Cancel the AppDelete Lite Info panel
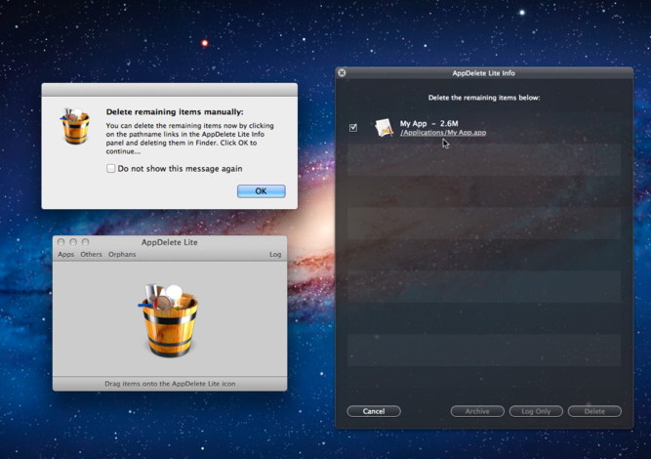The height and width of the screenshot is (459, 651). (x=374, y=411)
